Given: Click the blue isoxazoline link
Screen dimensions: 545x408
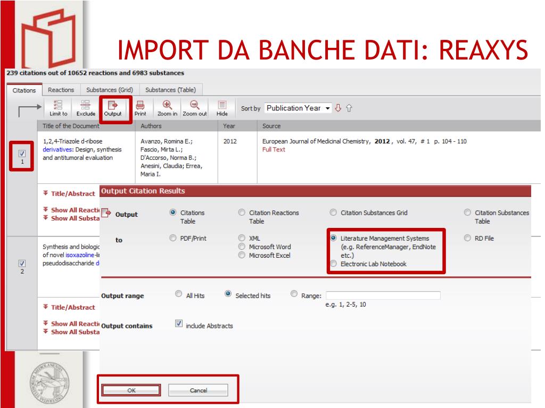Looking at the screenshot, I should click(x=80, y=255).
